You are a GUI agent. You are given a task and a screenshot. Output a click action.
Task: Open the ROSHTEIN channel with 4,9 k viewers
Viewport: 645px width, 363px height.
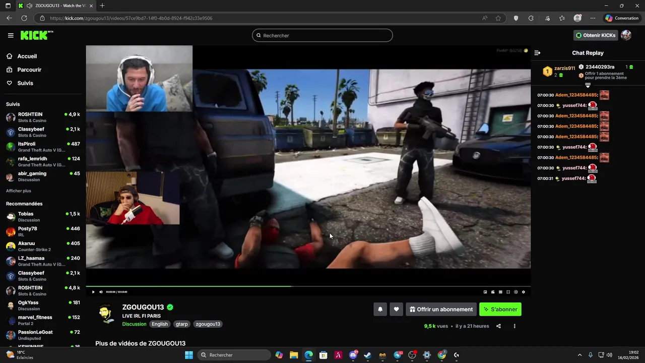[43, 117]
